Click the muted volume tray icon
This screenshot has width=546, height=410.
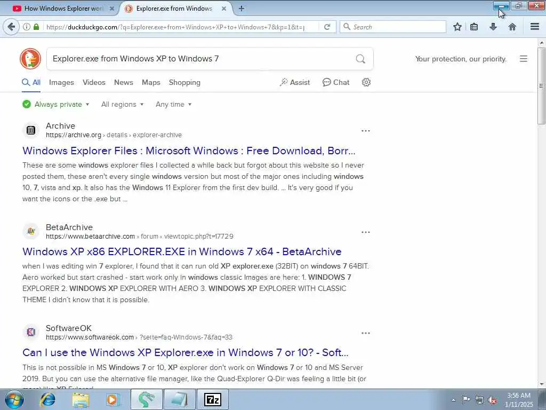click(492, 400)
